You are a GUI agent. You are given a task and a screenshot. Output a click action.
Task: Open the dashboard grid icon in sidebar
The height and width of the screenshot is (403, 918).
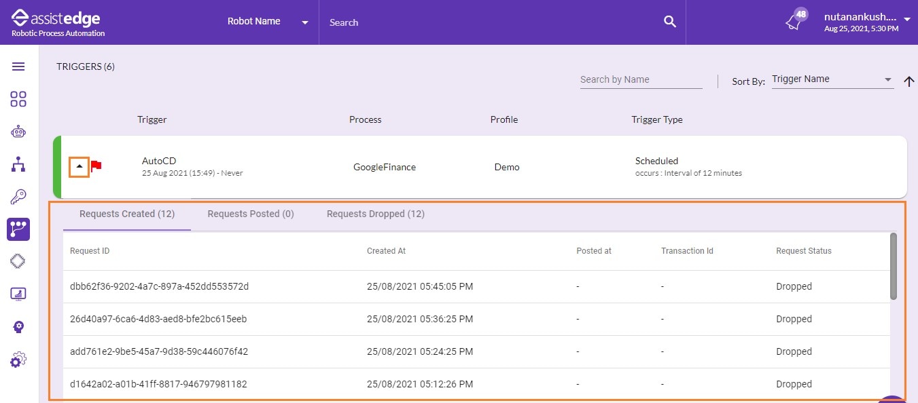click(x=18, y=99)
